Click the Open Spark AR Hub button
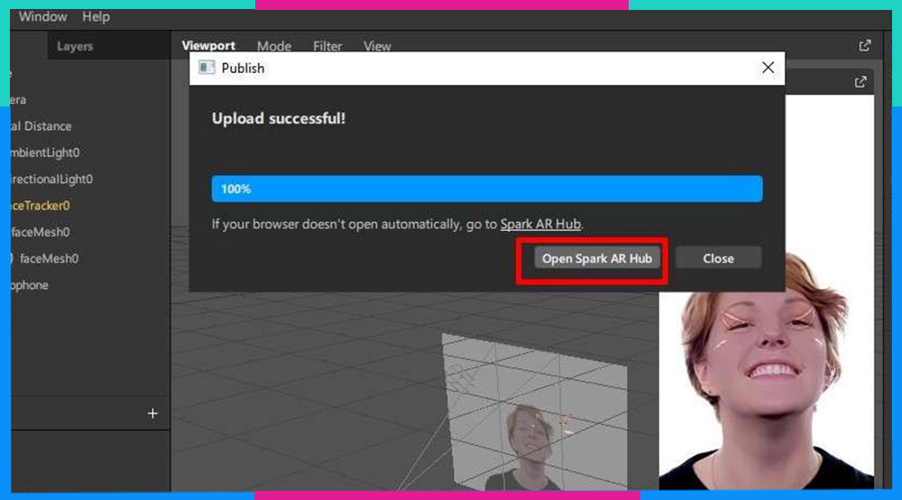 point(596,258)
